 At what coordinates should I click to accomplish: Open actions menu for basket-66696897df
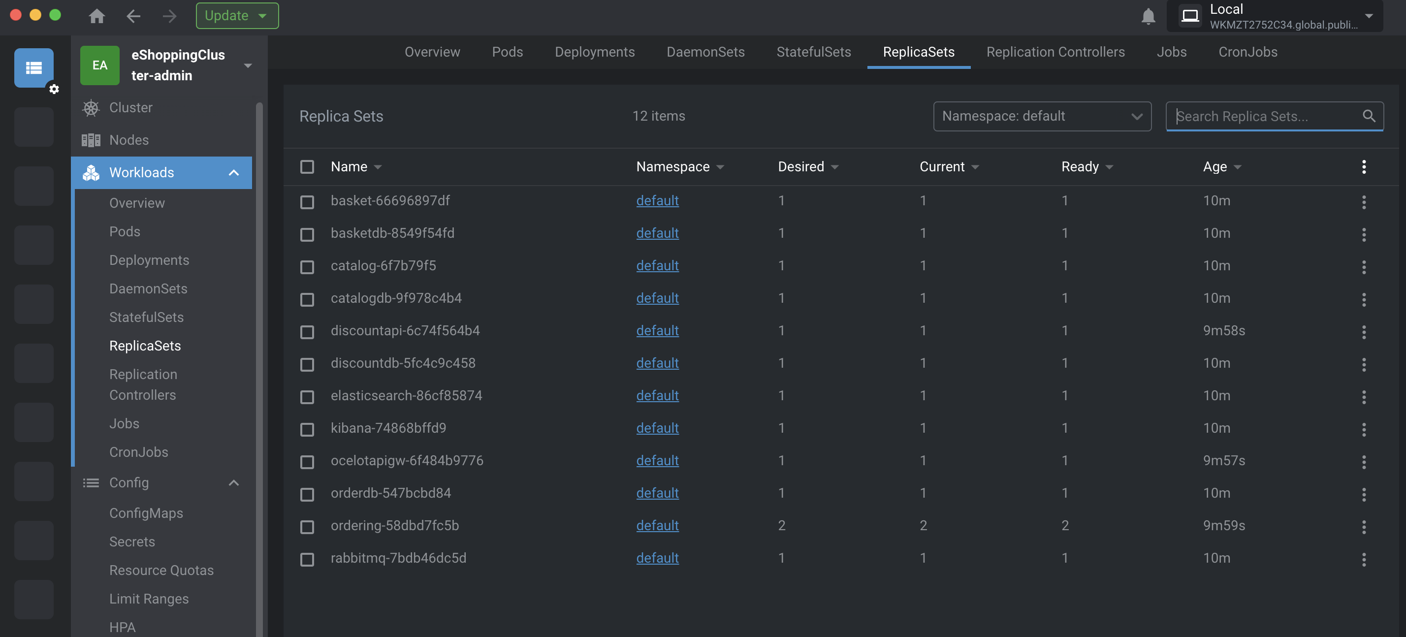(x=1364, y=202)
